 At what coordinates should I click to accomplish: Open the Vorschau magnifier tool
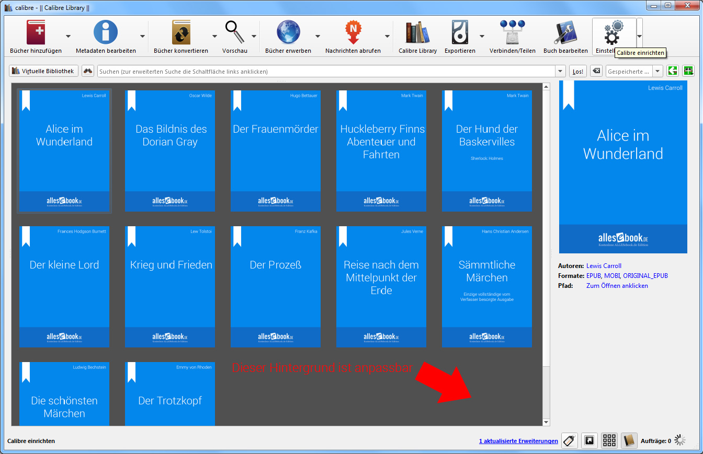pos(235,32)
